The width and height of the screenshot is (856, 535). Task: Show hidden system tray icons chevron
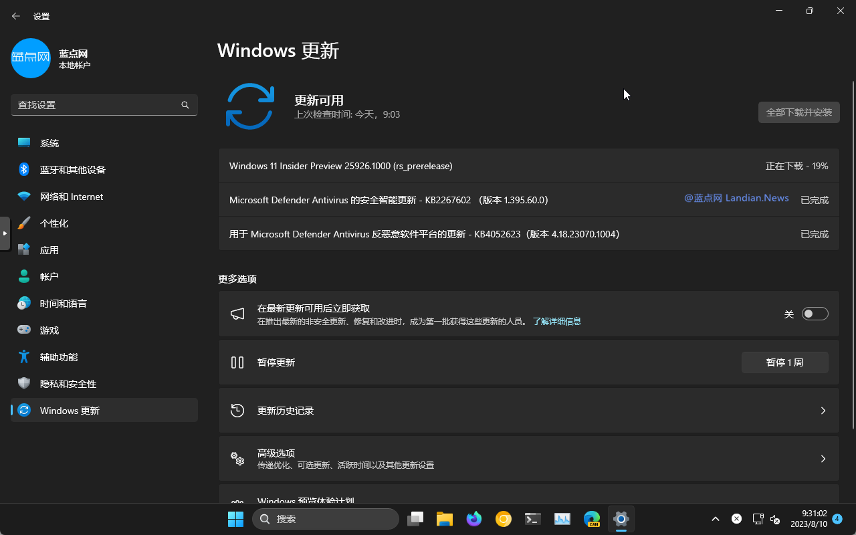[x=716, y=519]
